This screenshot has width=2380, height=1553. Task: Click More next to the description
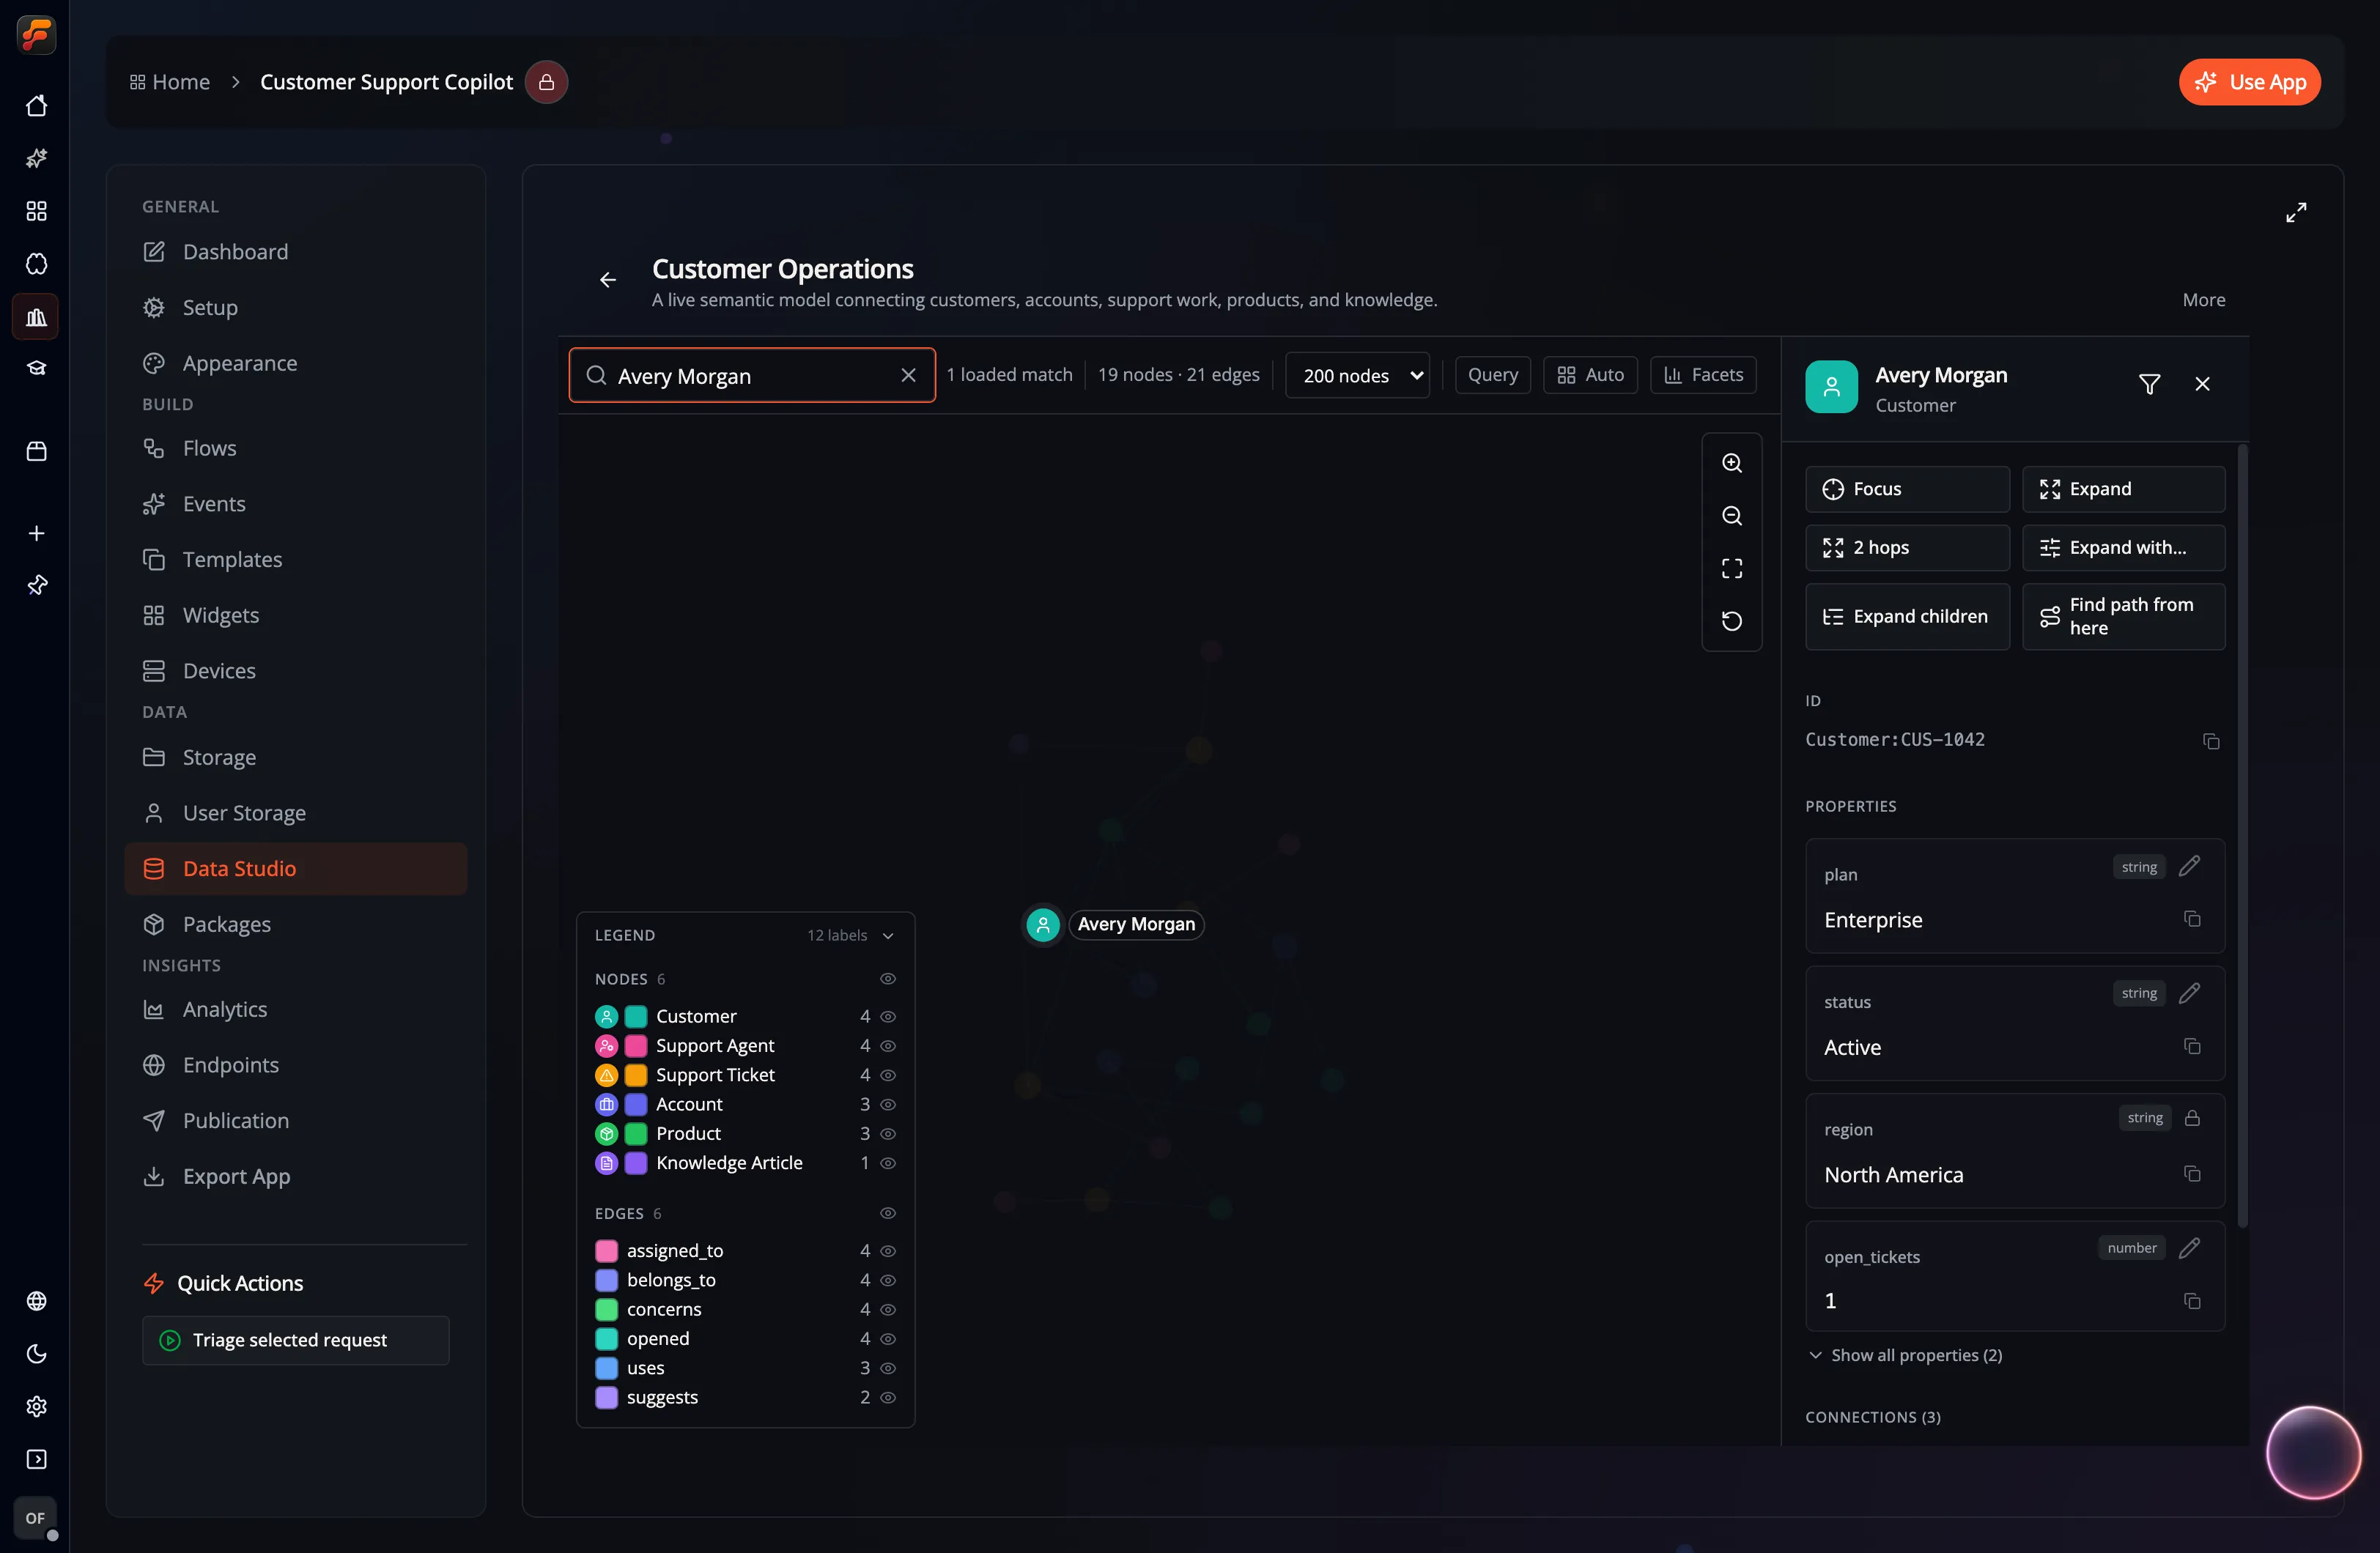2203,300
